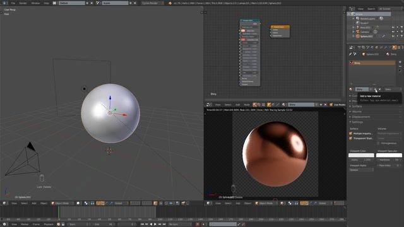This screenshot has height=227, width=404.
Task: Open the Scene selector field in top bar
Action: 115,3
